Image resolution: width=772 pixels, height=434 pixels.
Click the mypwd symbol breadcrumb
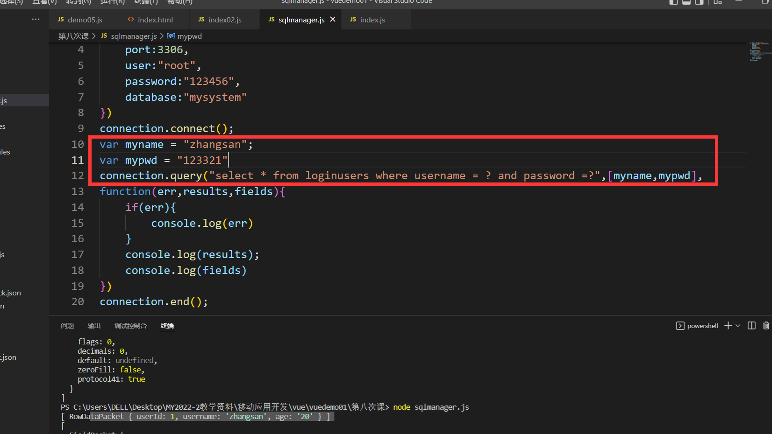click(185, 36)
